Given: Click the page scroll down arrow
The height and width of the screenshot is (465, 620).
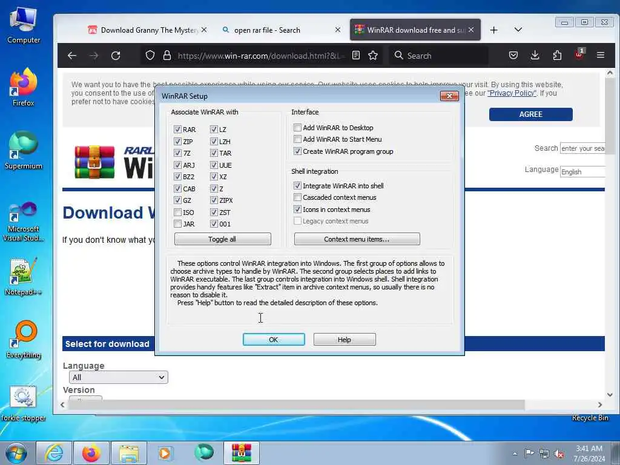Looking at the screenshot, I should click(x=610, y=395).
